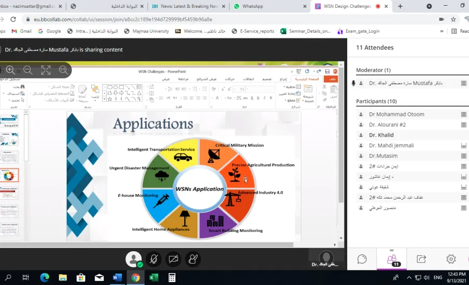Screen dimensions: 469x285
Task: Fit shared content to the window
Action: pos(46,70)
